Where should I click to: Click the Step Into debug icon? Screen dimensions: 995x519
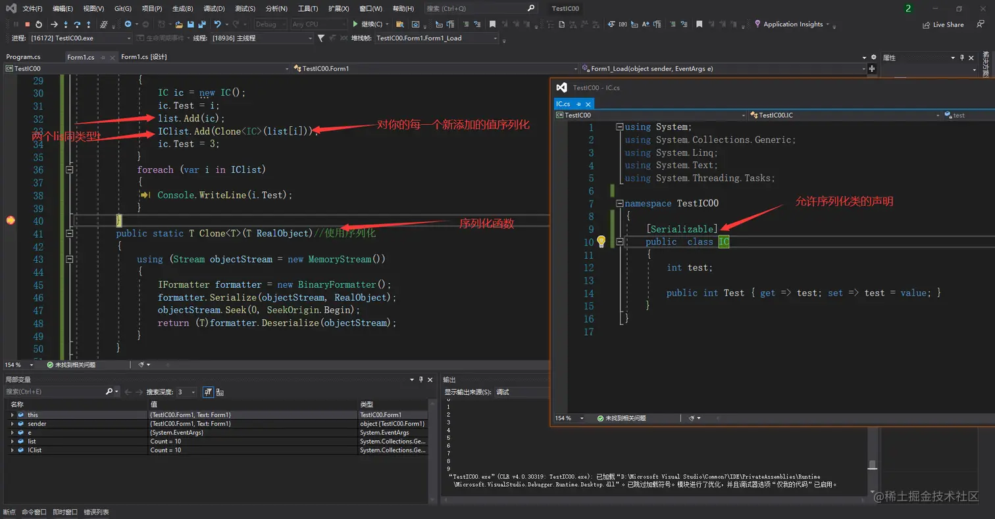tap(66, 24)
